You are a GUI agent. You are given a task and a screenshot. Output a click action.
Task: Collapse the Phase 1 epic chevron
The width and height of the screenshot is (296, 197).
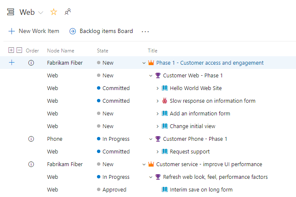(144, 63)
